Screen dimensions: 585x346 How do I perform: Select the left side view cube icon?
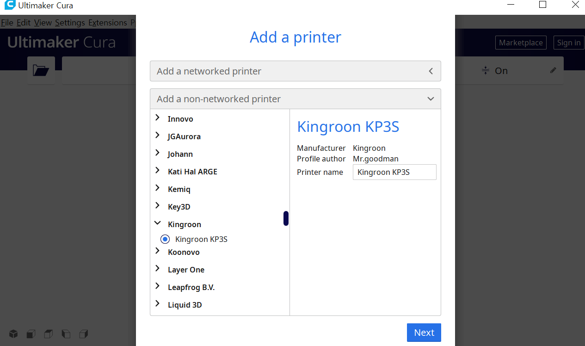(x=66, y=334)
